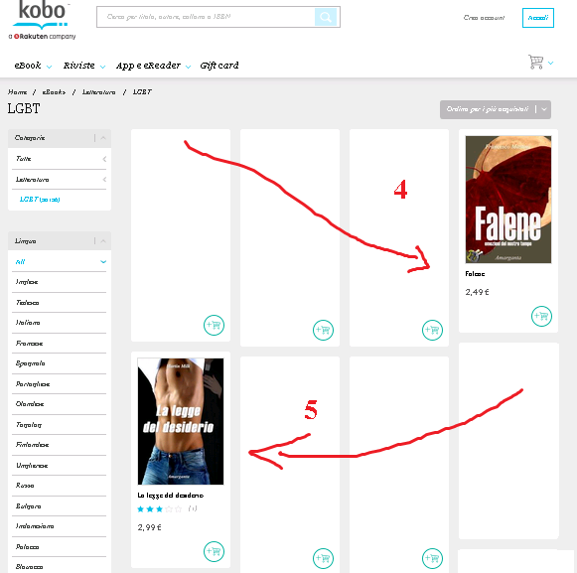Open the Falene book cover
Viewport: 577px width, 573px height.
[x=508, y=200]
